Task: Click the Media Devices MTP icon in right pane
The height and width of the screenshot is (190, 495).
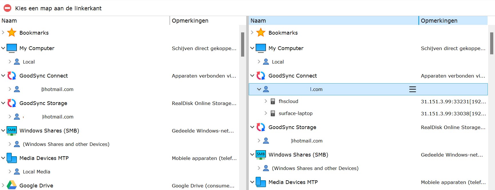Action: [x=261, y=182]
